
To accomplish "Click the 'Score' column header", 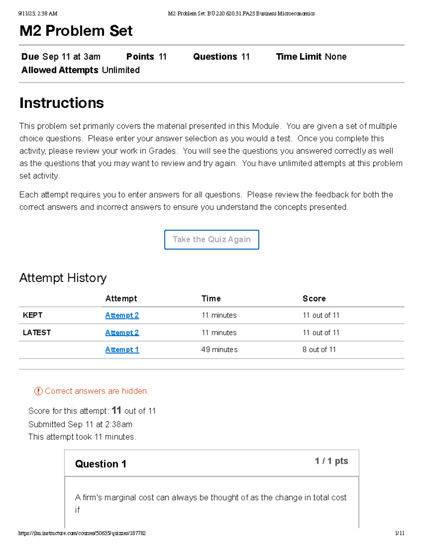I will pos(314,298).
